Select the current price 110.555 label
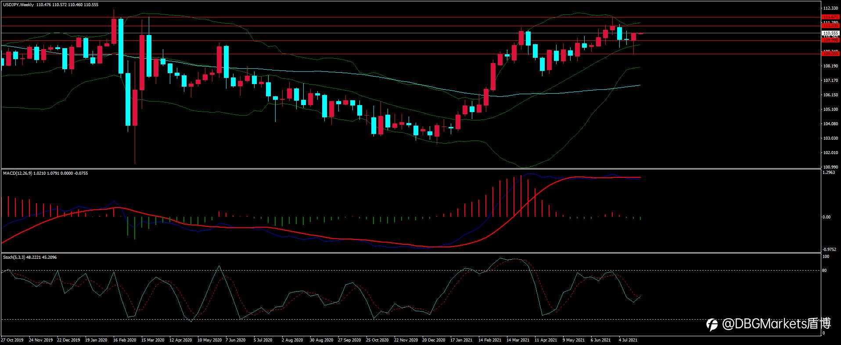The width and height of the screenshot is (841, 345). tap(830, 33)
